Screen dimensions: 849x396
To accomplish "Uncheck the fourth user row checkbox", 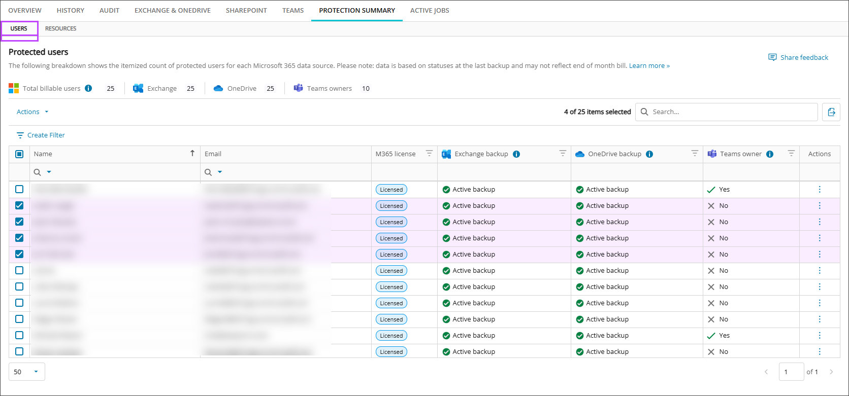I will (x=19, y=238).
